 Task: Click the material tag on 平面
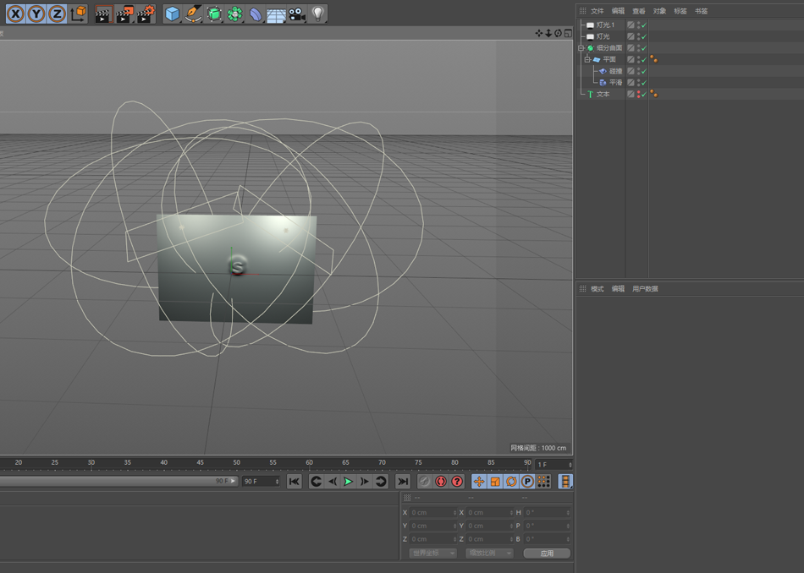click(x=653, y=59)
